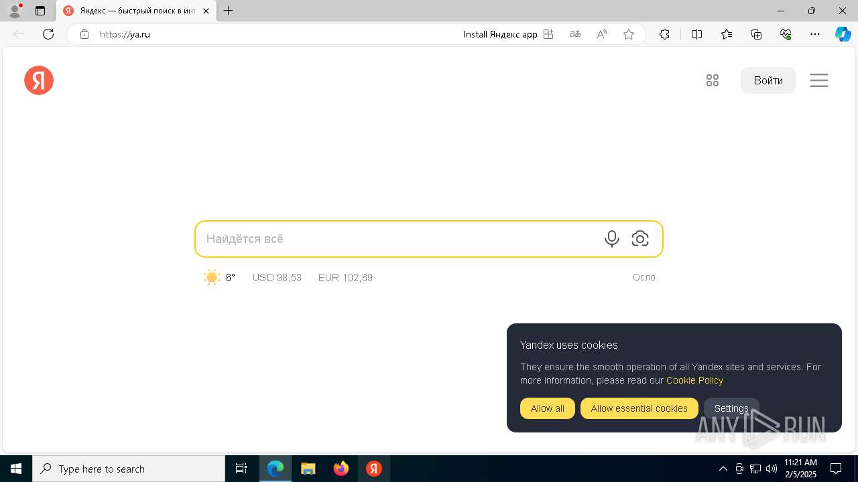Screen dimensions: 858x482
Task: View site information lock icon
Action: [x=84, y=34]
